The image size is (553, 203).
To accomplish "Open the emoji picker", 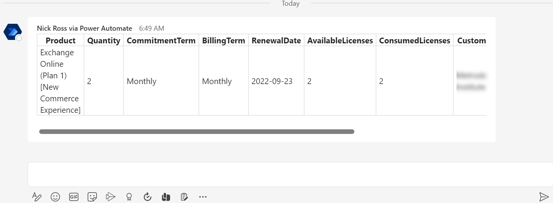I will (55, 197).
